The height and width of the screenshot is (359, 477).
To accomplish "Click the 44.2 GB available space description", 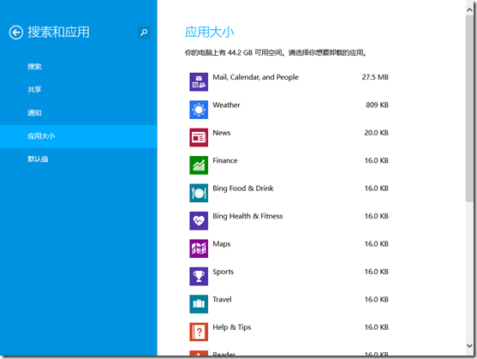I will point(276,53).
